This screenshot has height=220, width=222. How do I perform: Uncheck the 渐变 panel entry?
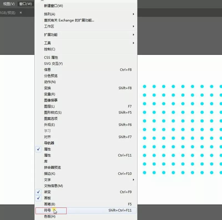pyautogui.click(x=47, y=192)
